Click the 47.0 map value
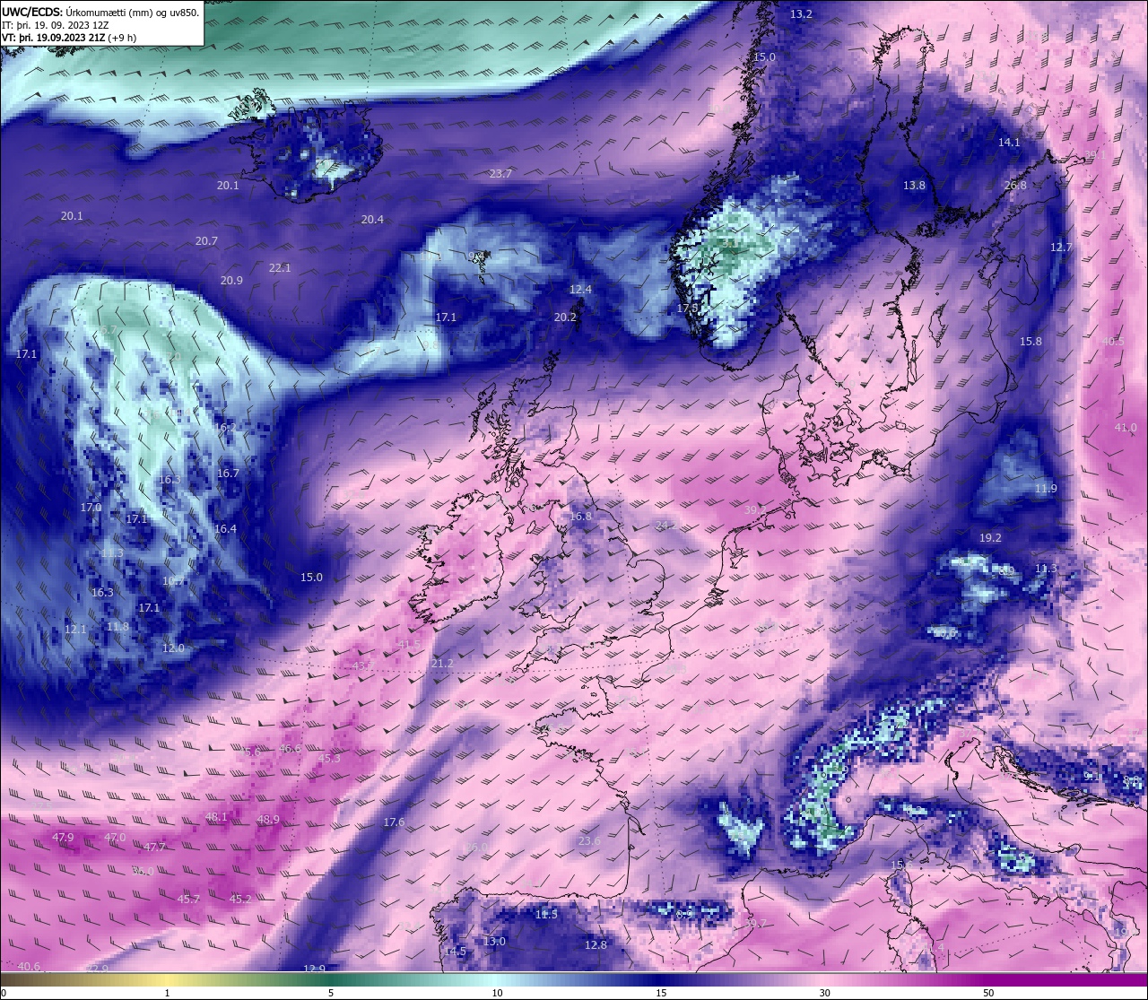Viewport: 1148px width, 1000px height. tap(115, 838)
